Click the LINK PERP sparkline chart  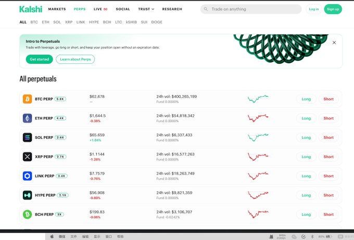click(x=258, y=176)
